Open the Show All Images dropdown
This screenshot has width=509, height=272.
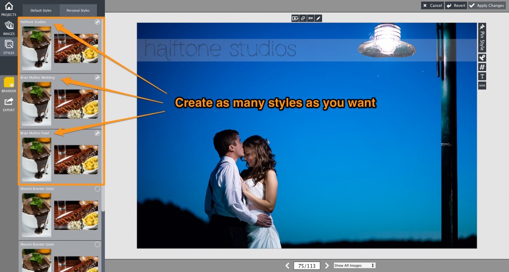[x=354, y=266]
